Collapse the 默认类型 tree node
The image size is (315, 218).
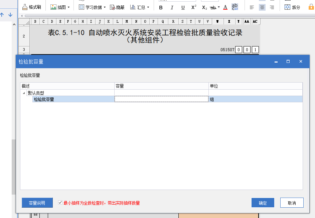click(24, 93)
